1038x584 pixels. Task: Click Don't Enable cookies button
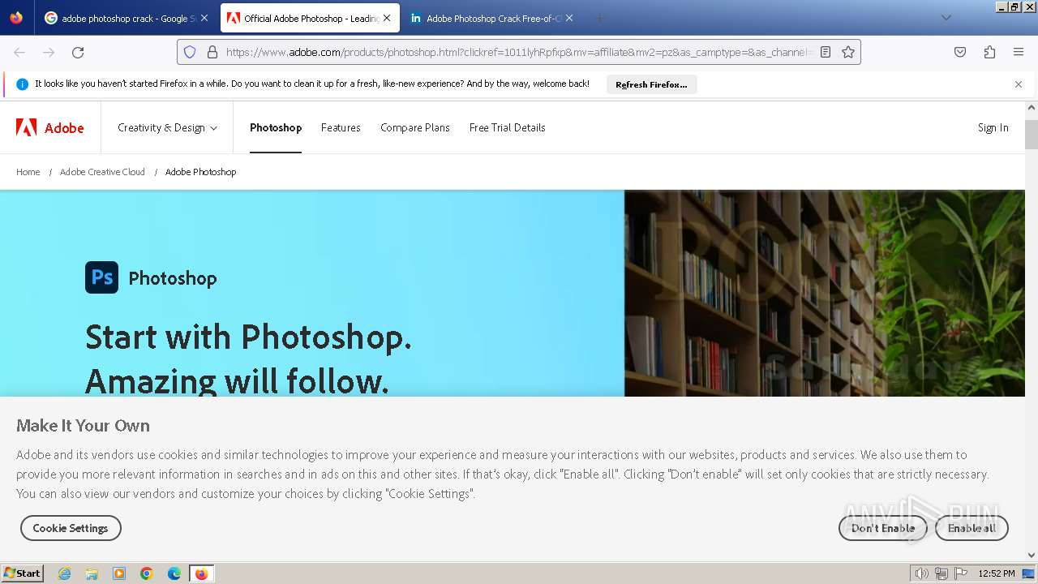click(882, 528)
